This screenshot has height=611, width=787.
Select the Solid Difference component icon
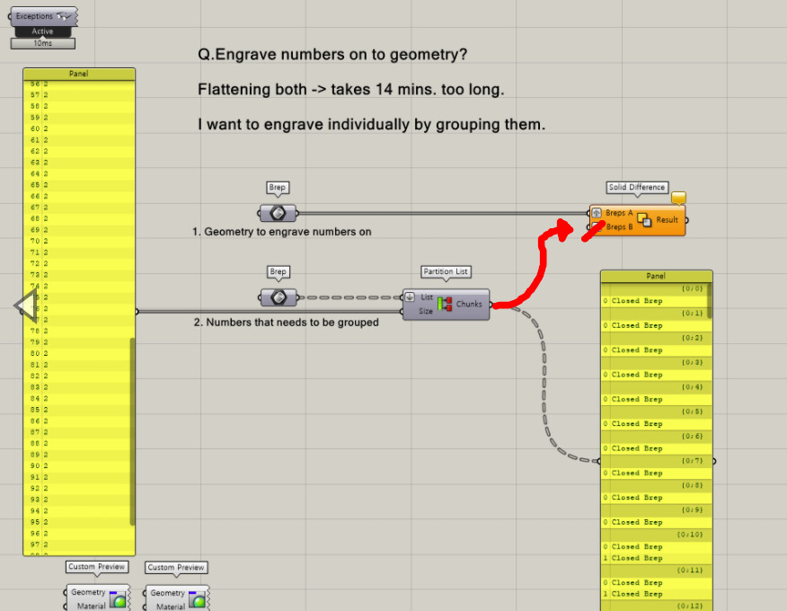[643, 221]
